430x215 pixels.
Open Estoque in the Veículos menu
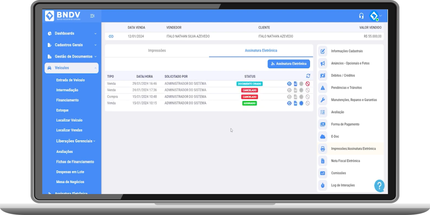pyautogui.click(x=62, y=110)
